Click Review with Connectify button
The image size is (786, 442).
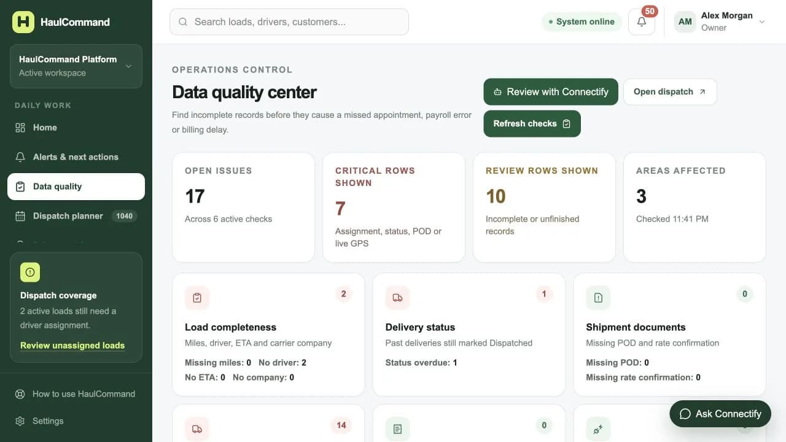point(551,91)
